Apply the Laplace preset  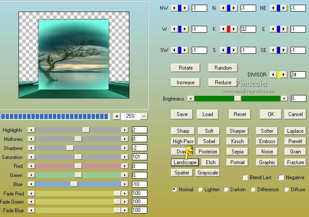pyautogui.click(x=295, y=131)
